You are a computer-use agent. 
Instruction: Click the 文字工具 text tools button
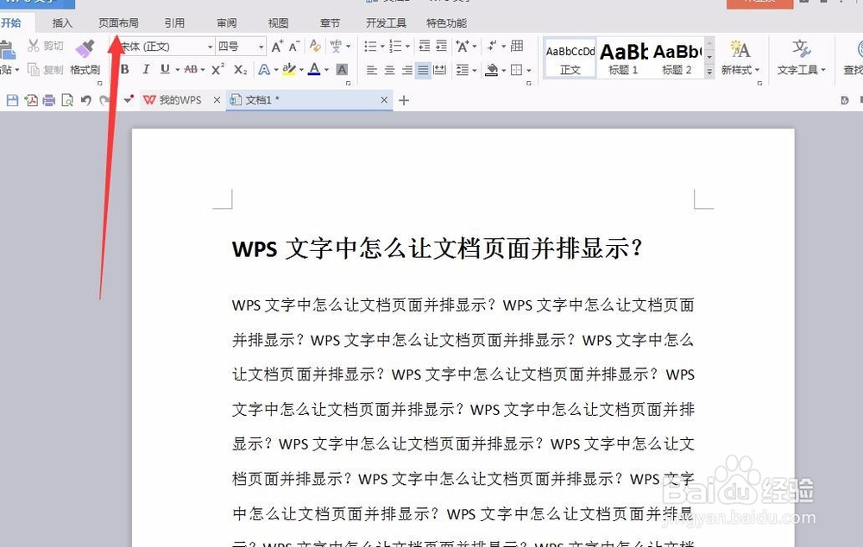pyautogui.click(x=802, y=58)
